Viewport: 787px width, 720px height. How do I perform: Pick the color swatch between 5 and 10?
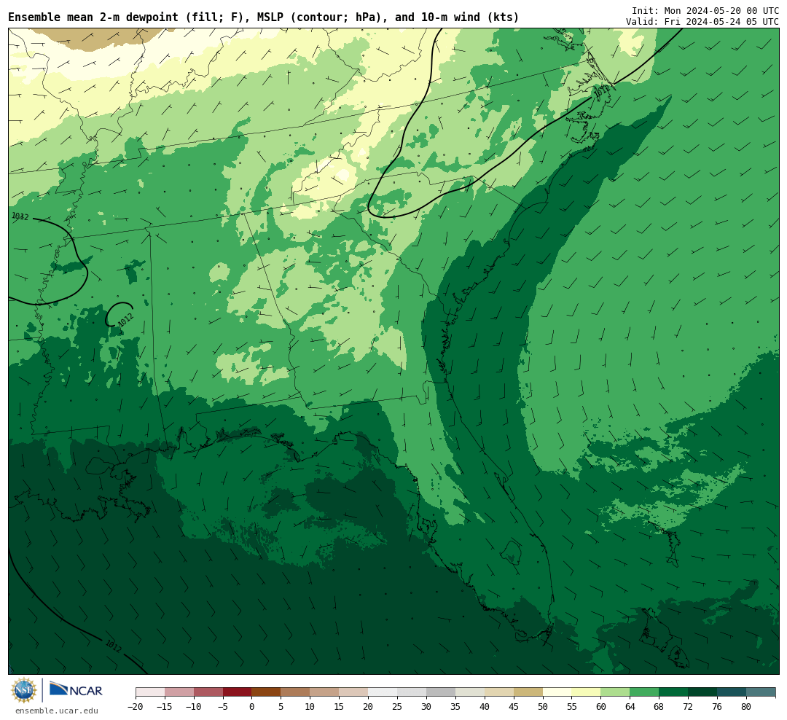point(295,692)
